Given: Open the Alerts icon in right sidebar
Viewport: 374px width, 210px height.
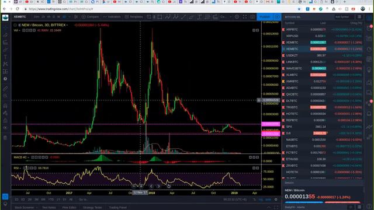Looking at the screenshot, I should pos(369,28).
